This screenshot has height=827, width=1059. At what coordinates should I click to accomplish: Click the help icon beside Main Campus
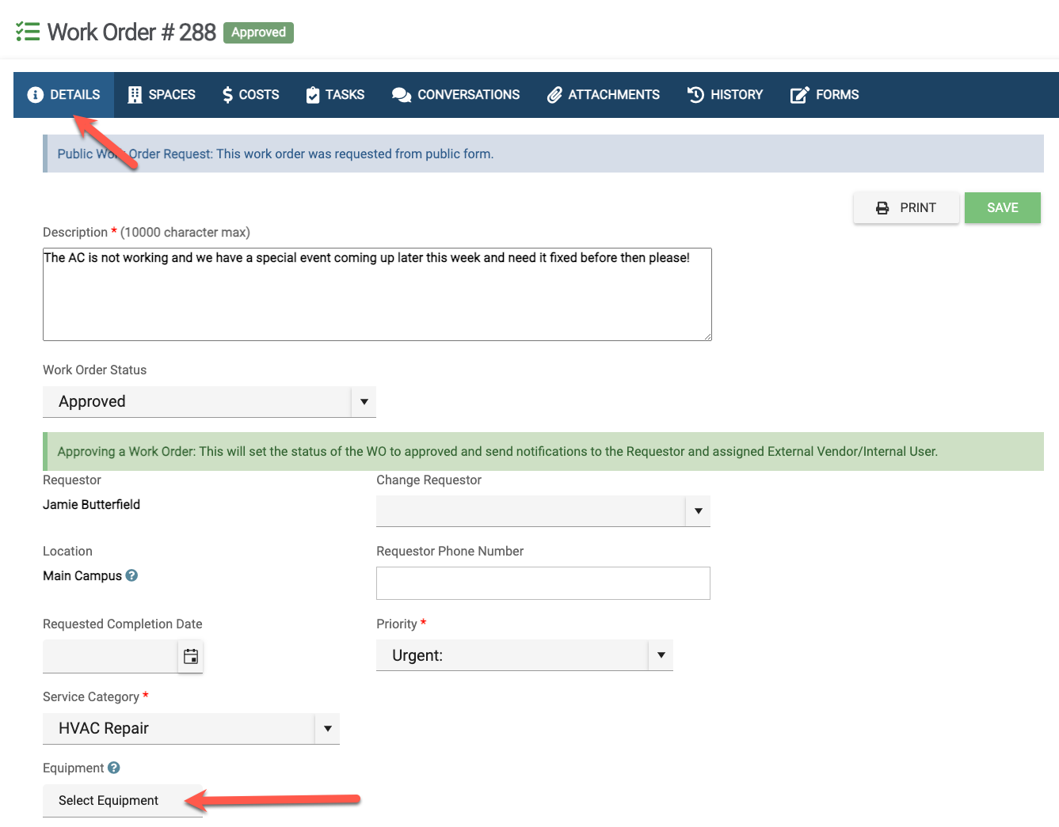(x=131, y=575)
